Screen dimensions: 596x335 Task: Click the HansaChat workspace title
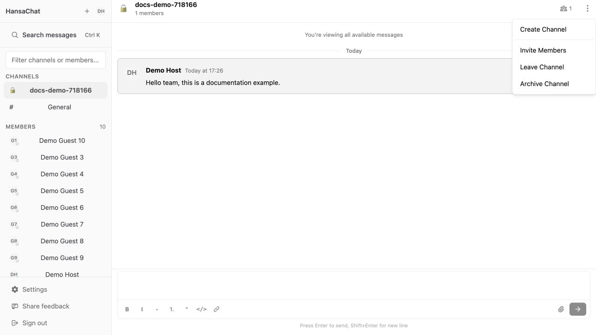pyautogui.click(x=23, y=11)
